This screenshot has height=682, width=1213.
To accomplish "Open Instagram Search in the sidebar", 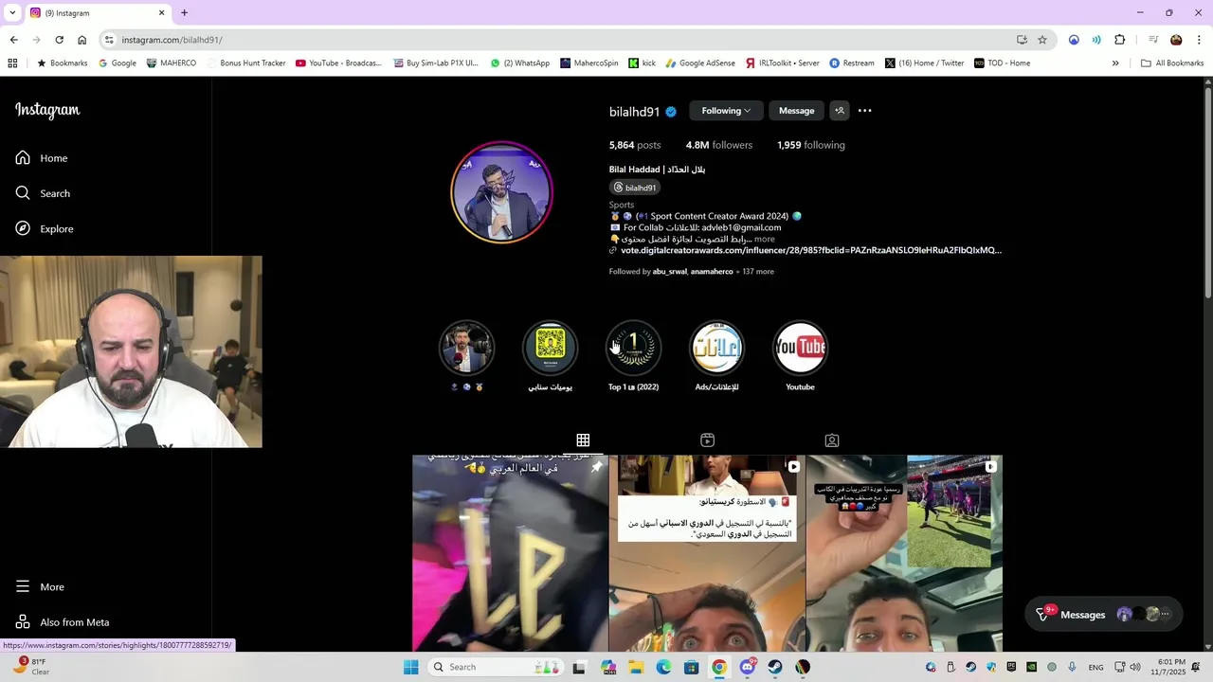I will tap(43, 193).
